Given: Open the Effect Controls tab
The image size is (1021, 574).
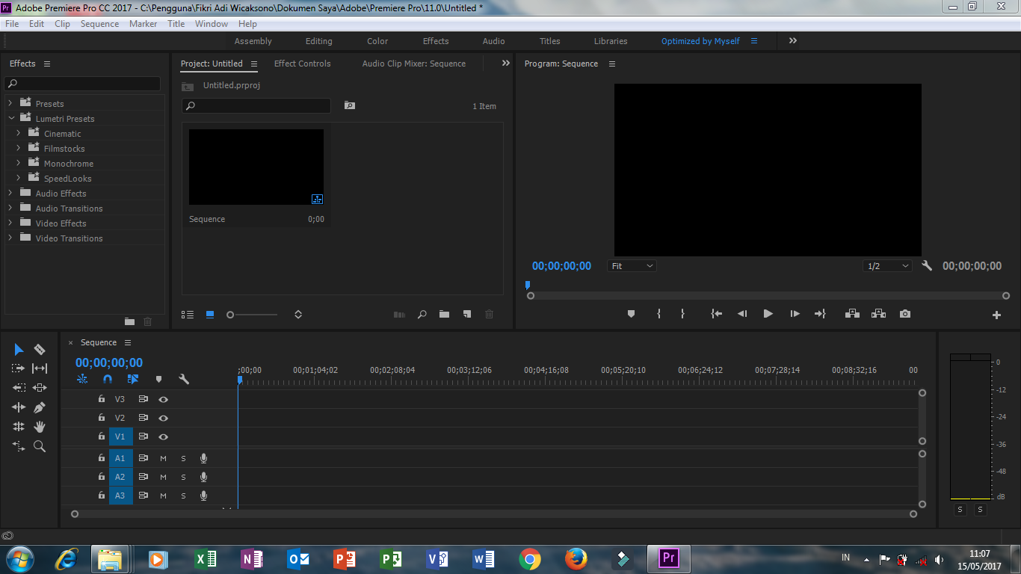Looking at the screenshot, I should (x=302, y=64).
